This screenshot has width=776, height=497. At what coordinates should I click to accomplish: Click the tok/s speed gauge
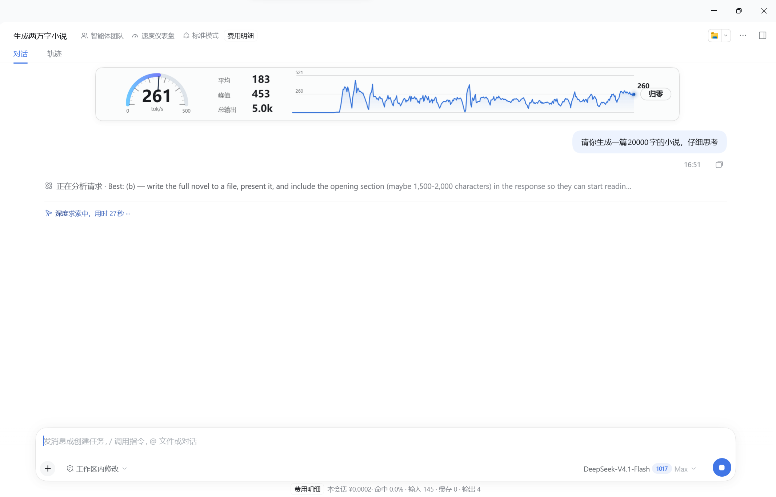(157, 93)
